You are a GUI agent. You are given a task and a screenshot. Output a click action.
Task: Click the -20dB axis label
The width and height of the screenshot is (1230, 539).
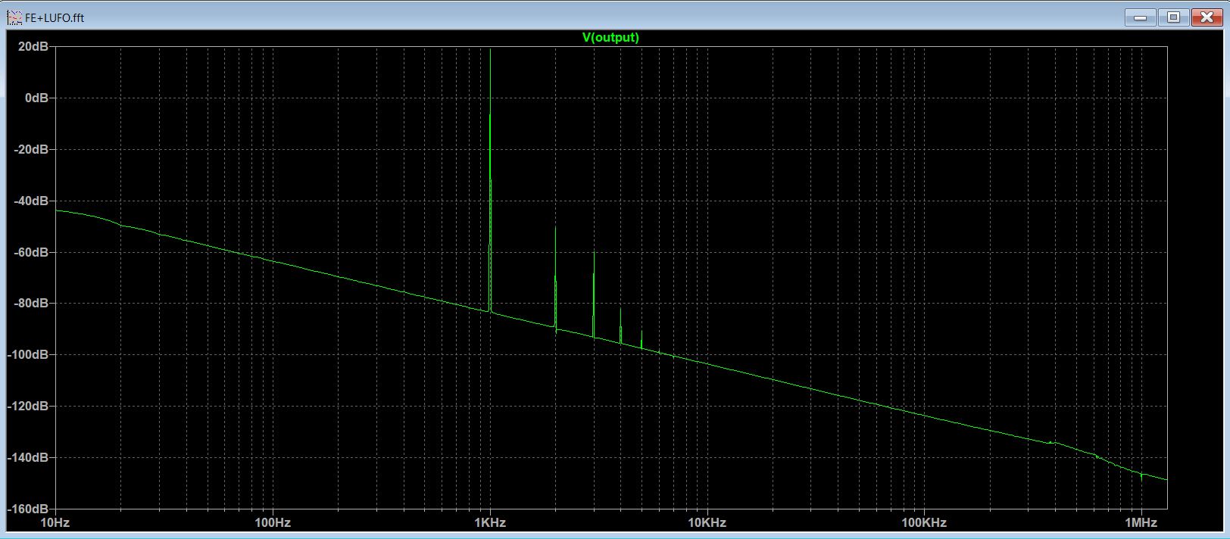[31, 149]
